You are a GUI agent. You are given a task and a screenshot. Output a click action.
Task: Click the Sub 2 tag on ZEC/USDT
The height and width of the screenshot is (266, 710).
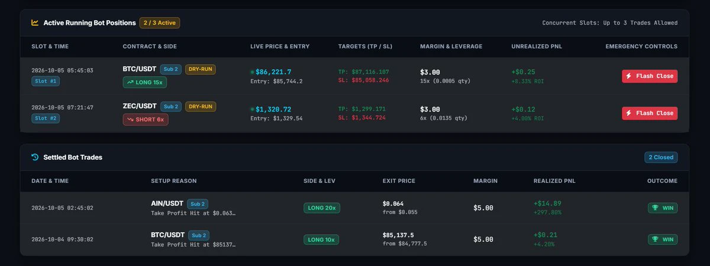171,107
